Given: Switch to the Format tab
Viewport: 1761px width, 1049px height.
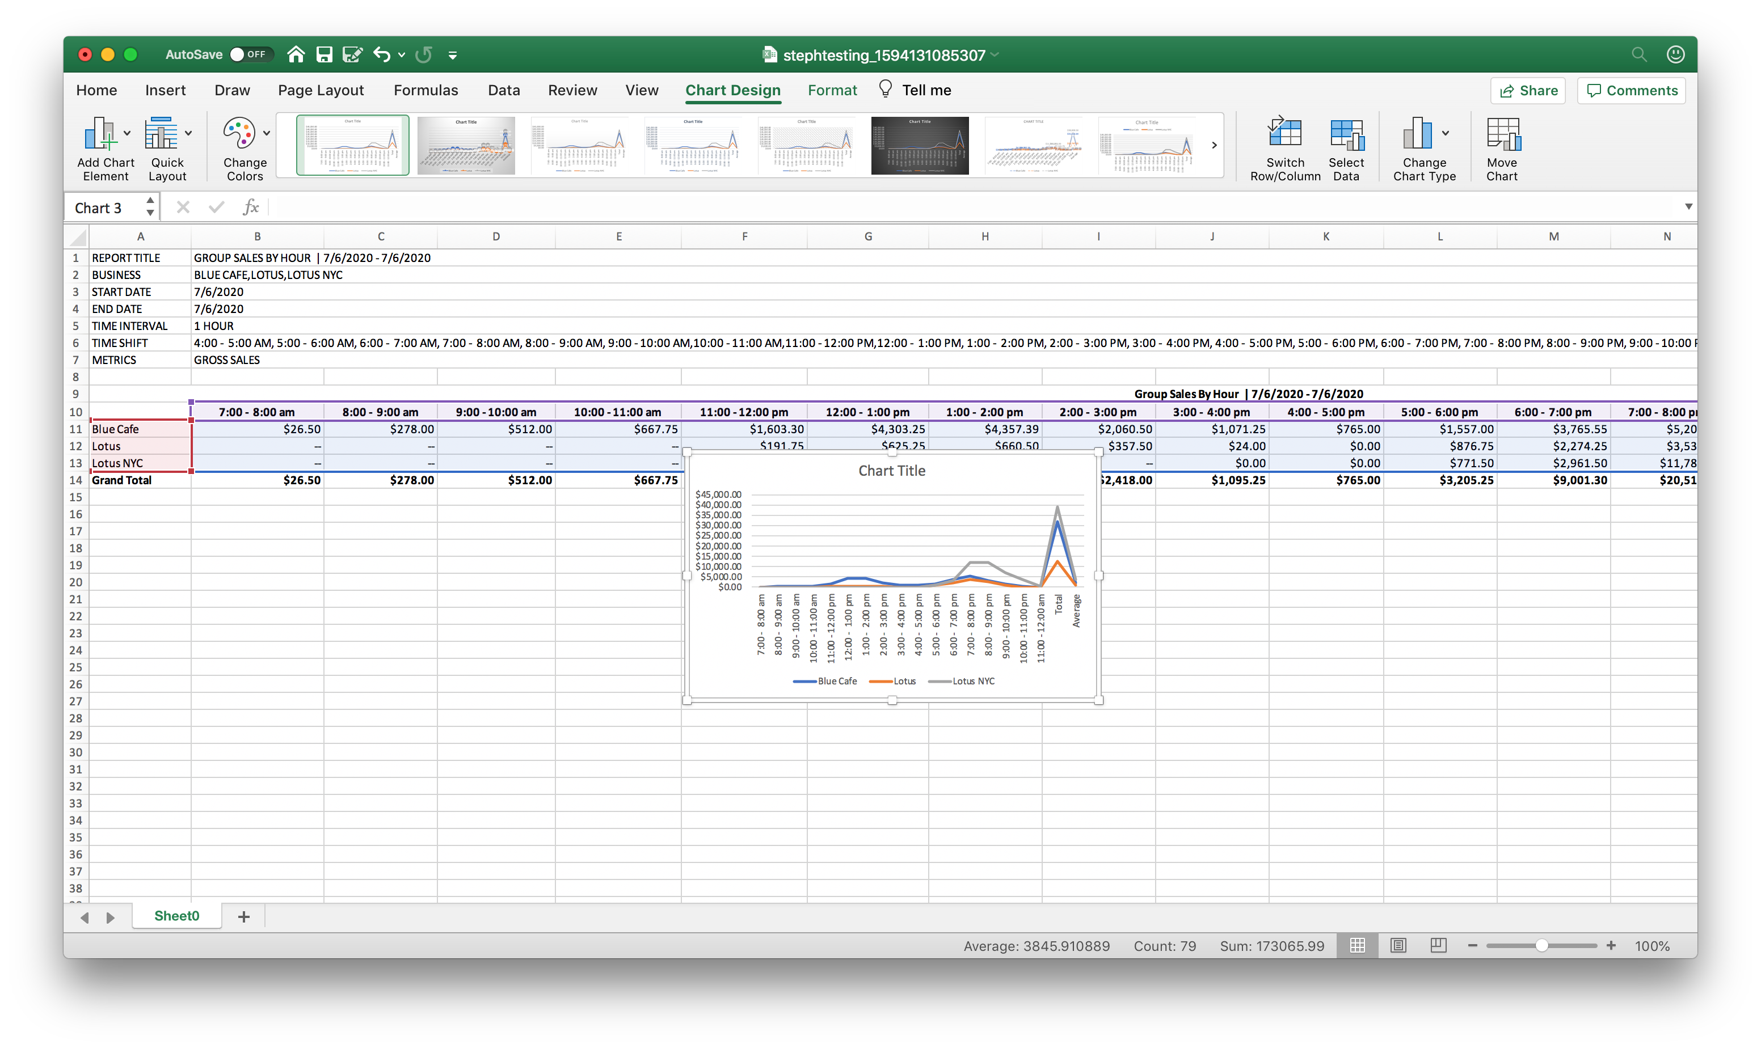Looking at the screenshot, I should tap(832, 91).
